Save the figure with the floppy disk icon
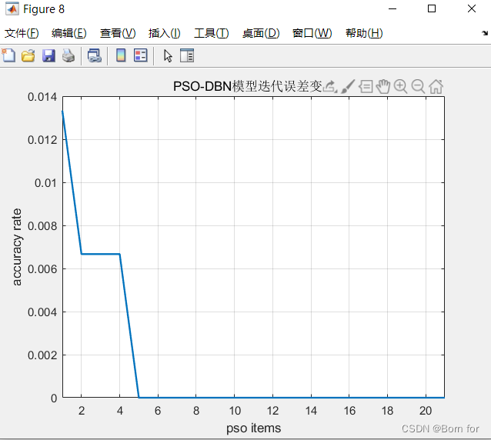491x440 pixels. tap(48, 55)
